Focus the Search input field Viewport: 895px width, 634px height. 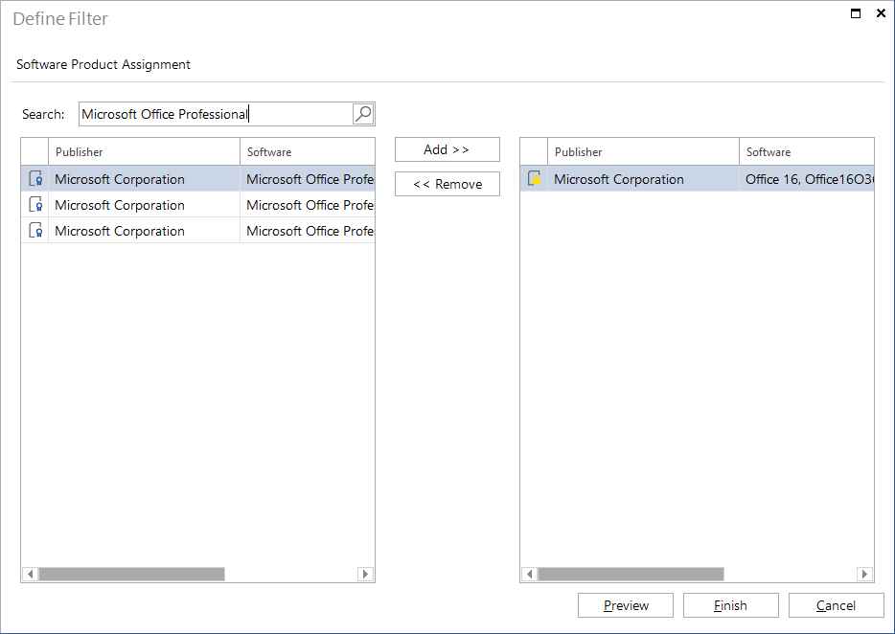click(x=216, y=114)
